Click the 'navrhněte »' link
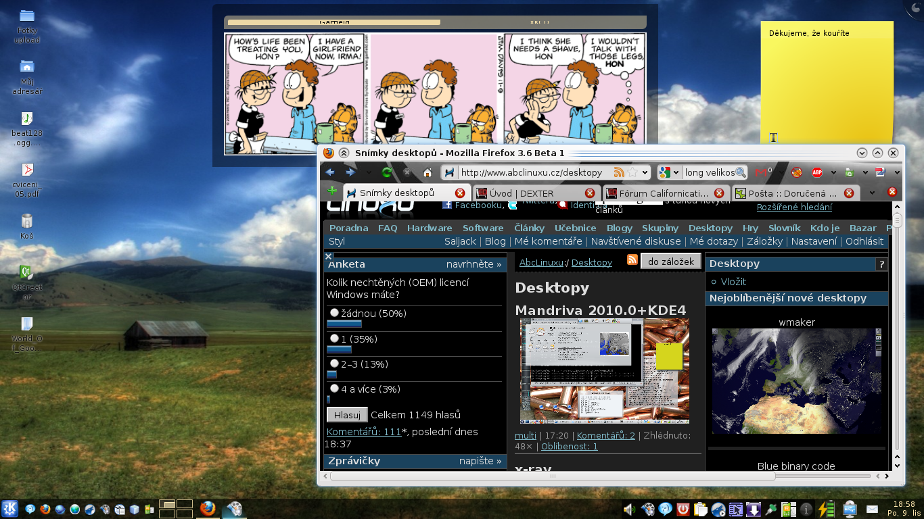This screenshot has height=519, width=924. tap(474, 264)
